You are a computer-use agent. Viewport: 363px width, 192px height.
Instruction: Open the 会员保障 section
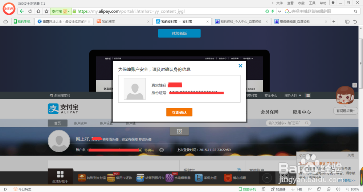[x=269, y=112]
